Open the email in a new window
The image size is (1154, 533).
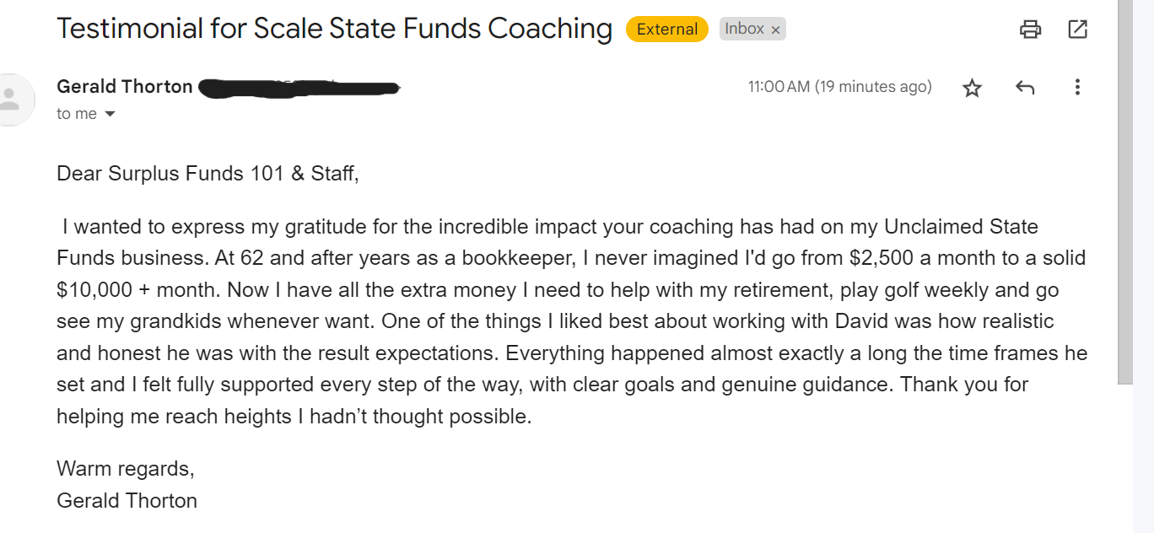click(1077, 30)
